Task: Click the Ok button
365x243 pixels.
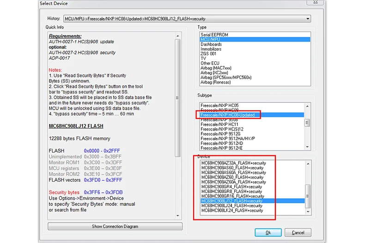Action: click(268, 232)
